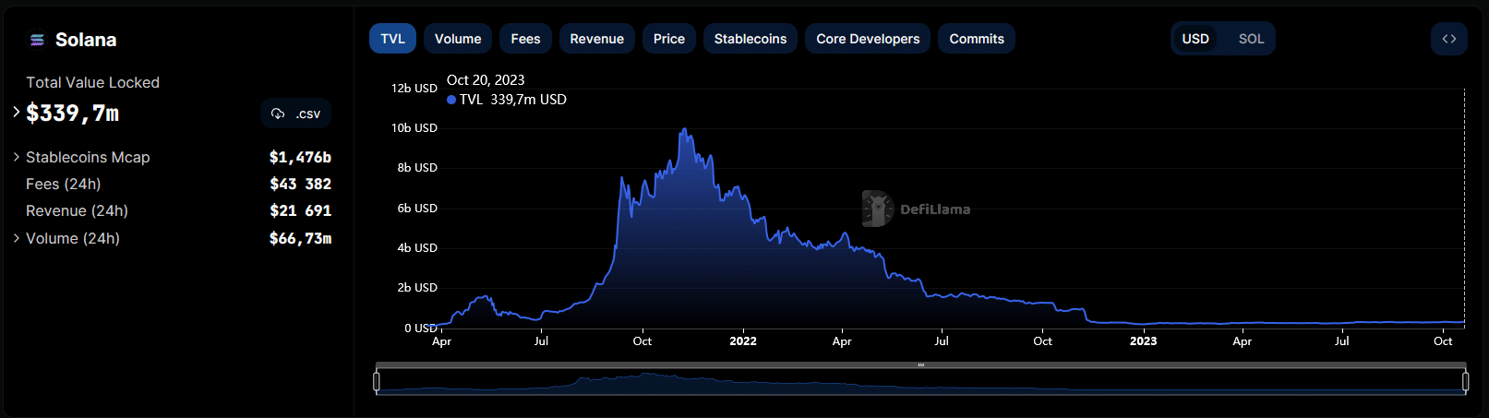
Task: Click the cloud download icon for CSV
Action: tap(278, 113)
